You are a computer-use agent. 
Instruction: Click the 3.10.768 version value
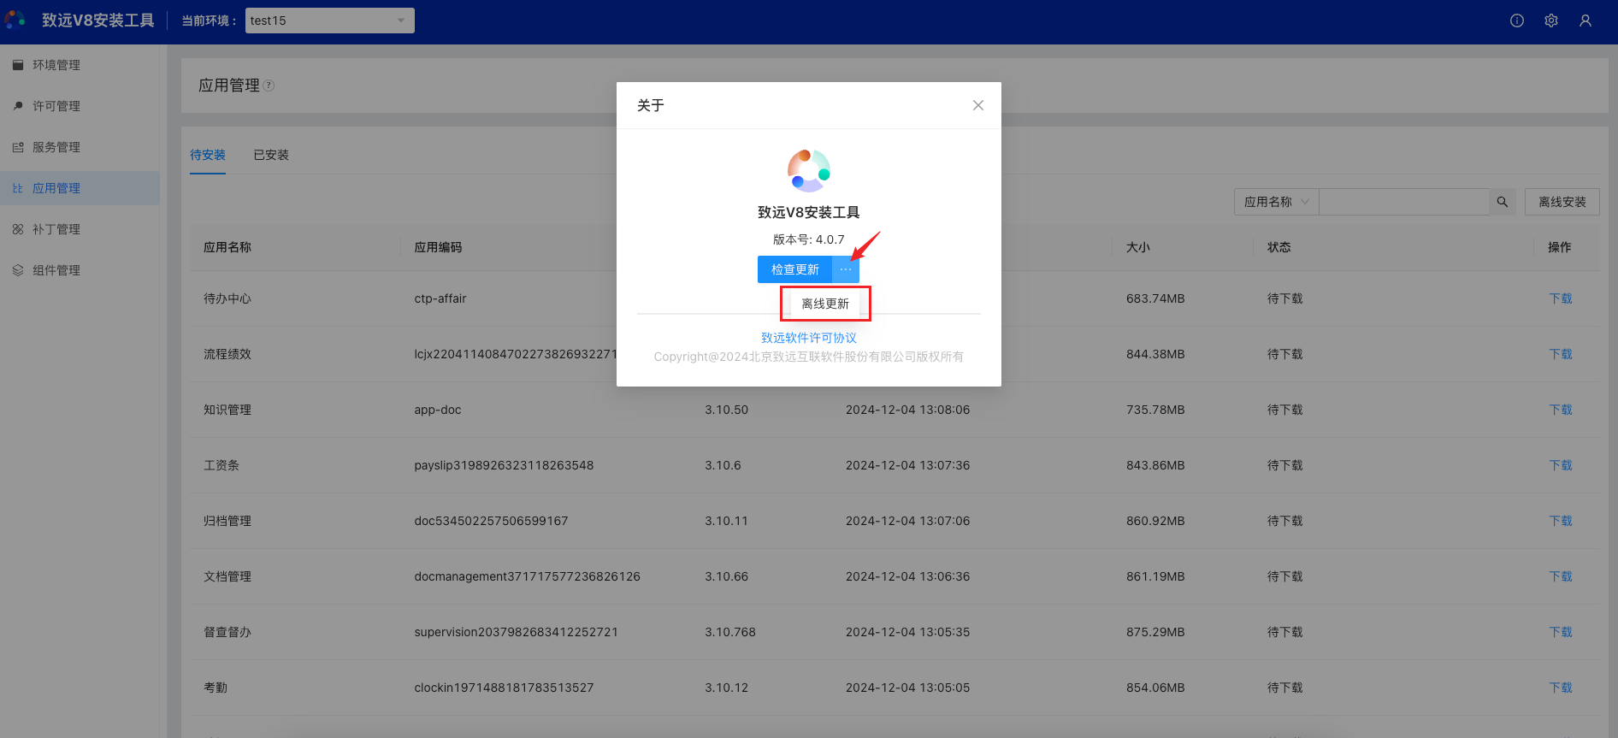pyautogui.click(x=730, y=632)
